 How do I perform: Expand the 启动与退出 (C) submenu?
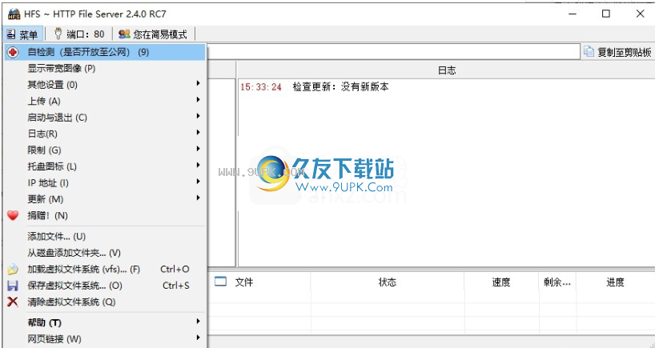105,118
